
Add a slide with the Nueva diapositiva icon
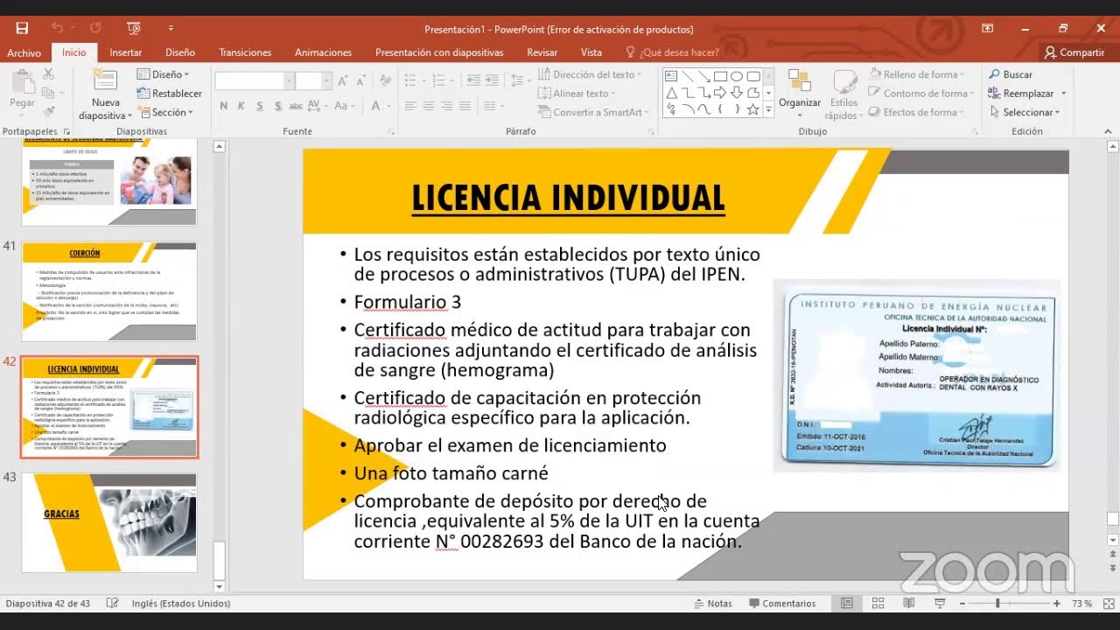pyautogui.click(x=105, y=80)
